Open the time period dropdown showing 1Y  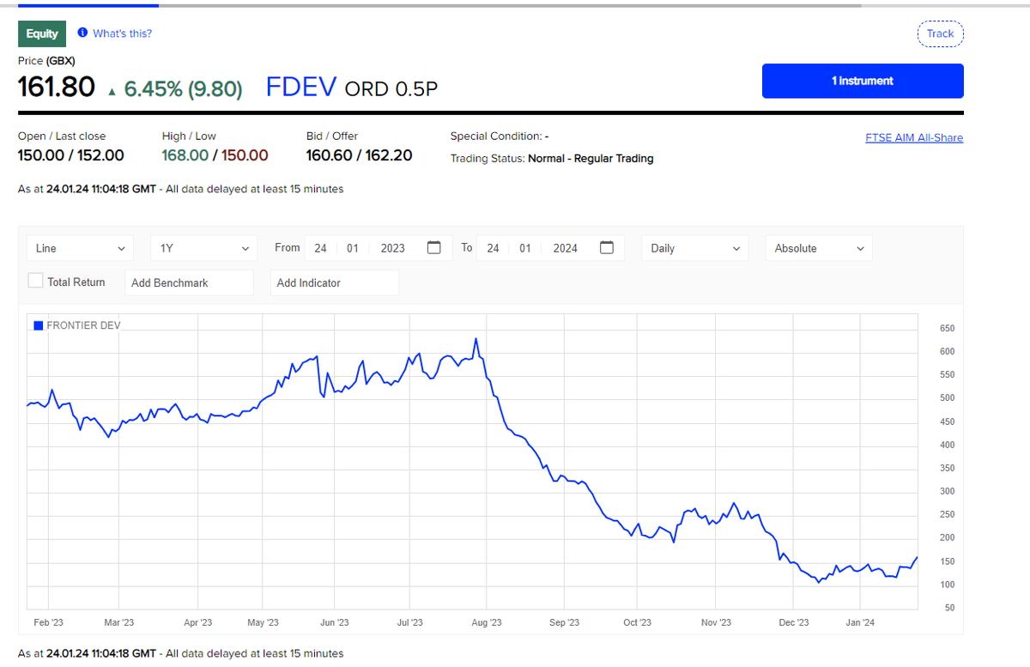pyautogui.click(x=203, y=247)
